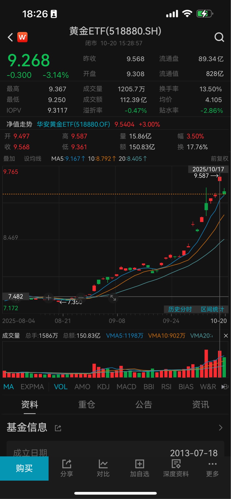Select the VOL indicator tab
The width and height of the screenshot is (231, 499).
point(61,387)
